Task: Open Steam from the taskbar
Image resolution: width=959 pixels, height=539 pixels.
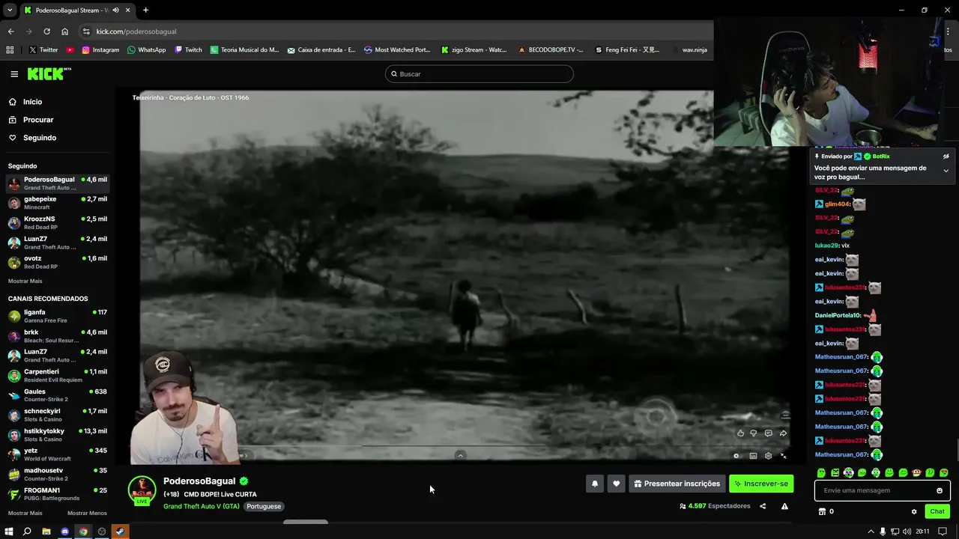Action: (120, 532)
